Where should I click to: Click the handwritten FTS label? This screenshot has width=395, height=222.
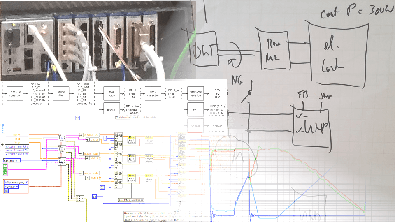pyautogui.click(x=303, y=95)
